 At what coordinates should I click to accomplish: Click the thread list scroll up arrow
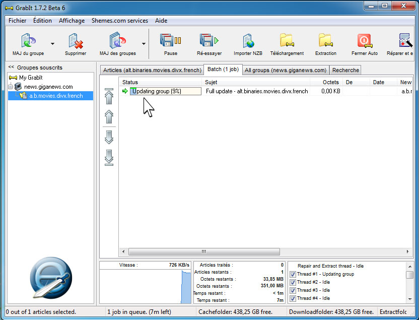[x=409, y=266]
